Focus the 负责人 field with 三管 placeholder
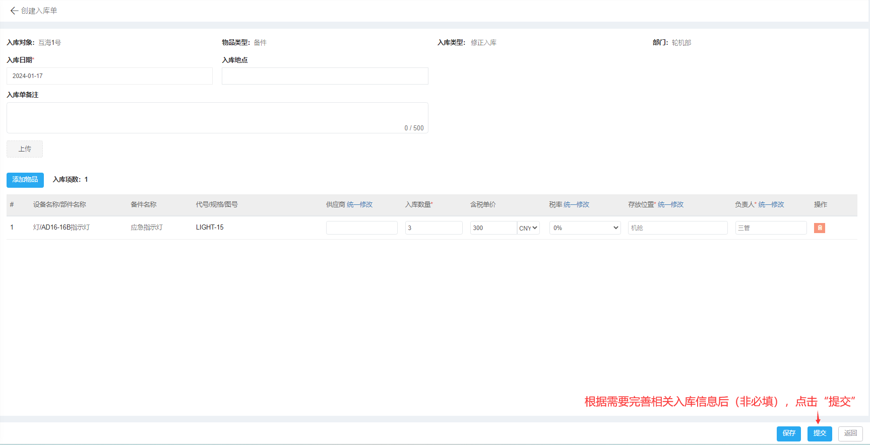This screenshot has height=445, width=870. pyautogui.click(x=771, y=228)
